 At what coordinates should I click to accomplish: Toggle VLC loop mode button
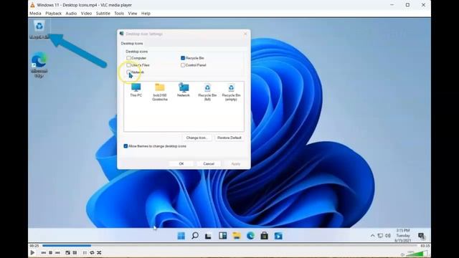coord(92,253)
